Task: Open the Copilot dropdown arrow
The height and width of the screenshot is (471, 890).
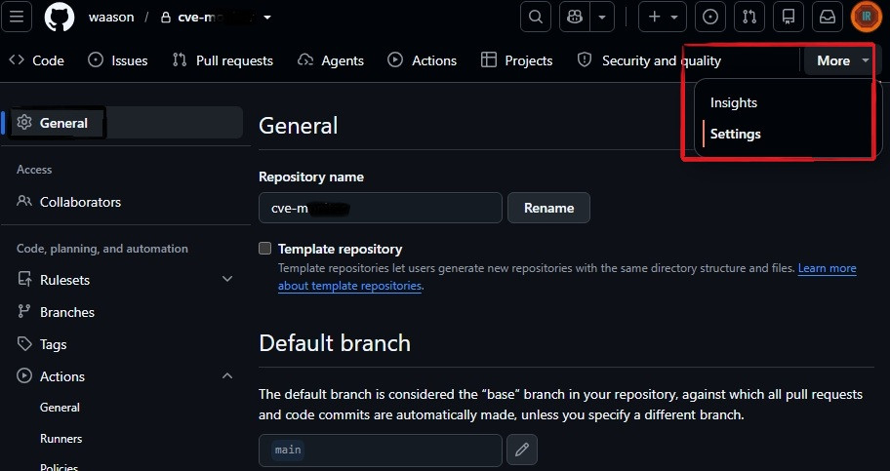Action: [x=602, y=17]
